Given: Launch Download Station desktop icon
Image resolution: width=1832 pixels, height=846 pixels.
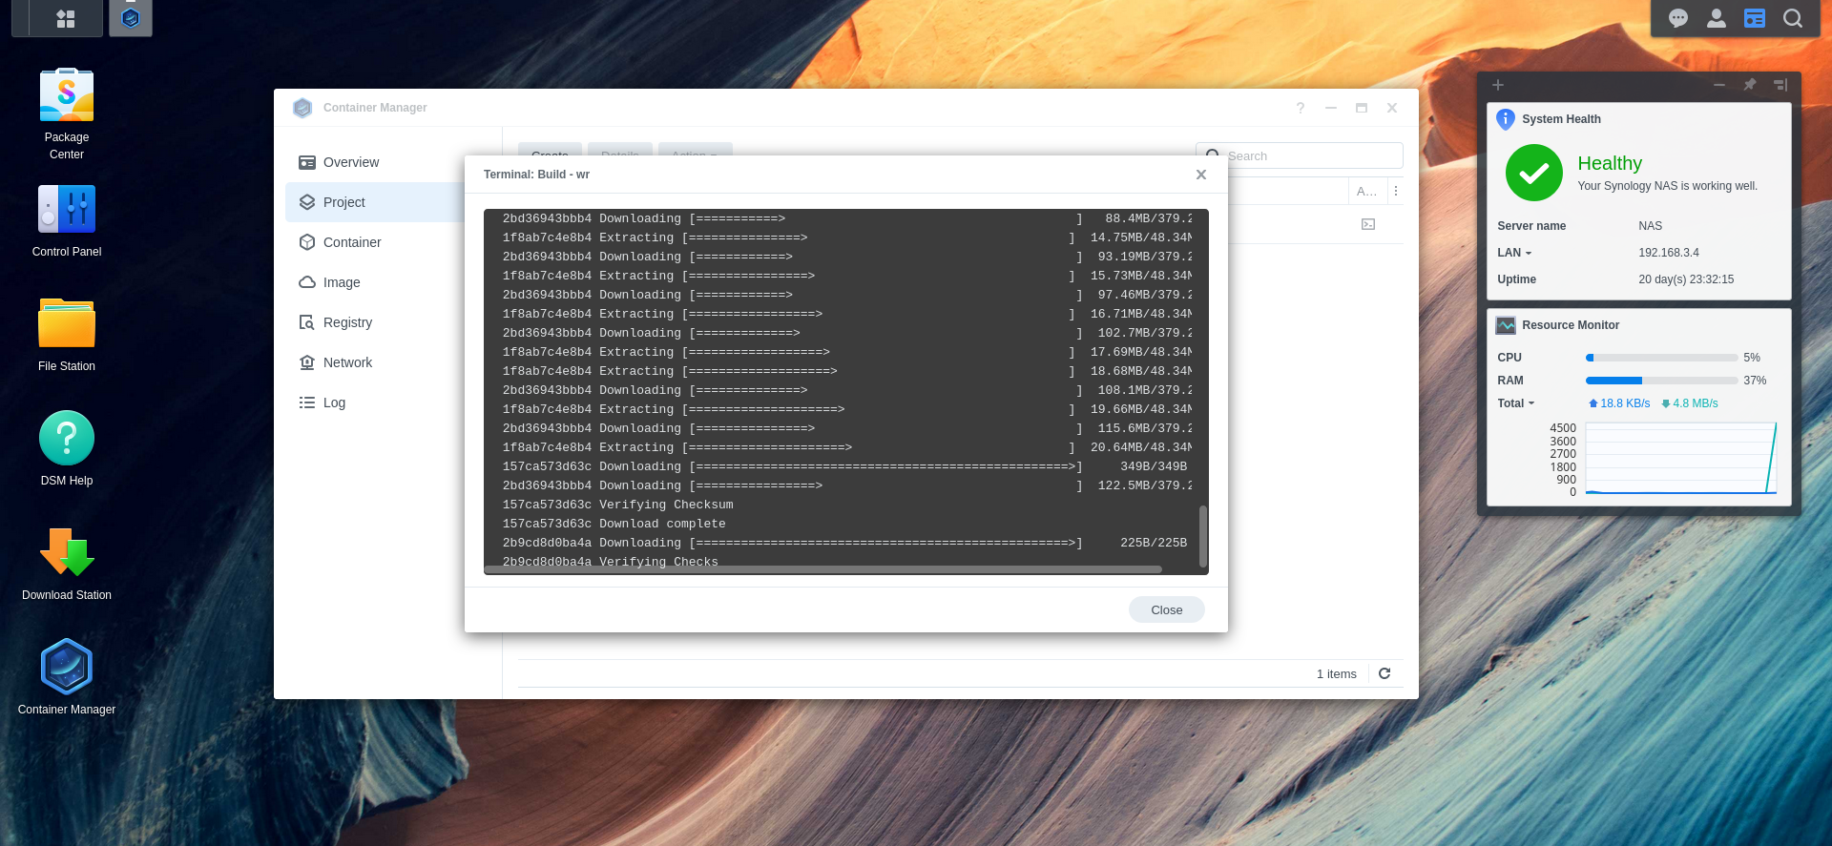Looking at the screenshot, I should (67, 554).
